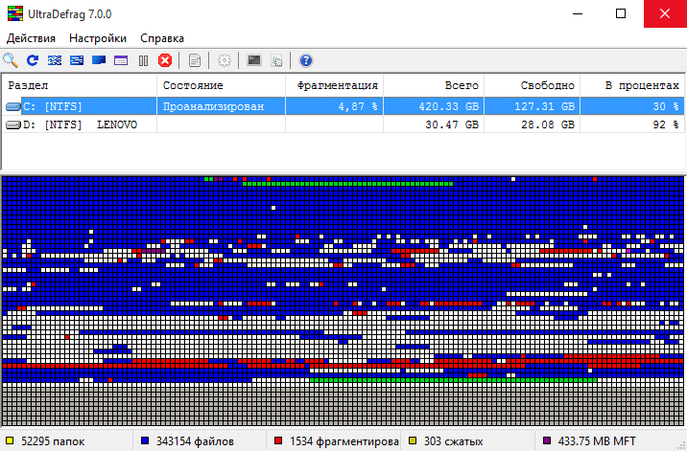Click purple swatch beside 433.75 MB MFT
Viewport: 687px width, 451px height.
click(547, 440)
